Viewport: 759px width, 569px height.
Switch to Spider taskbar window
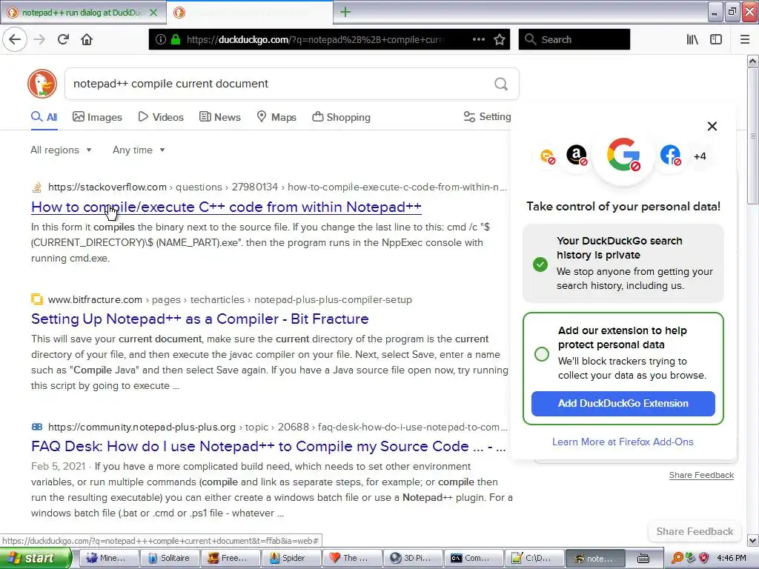click(x=291, y=558)
